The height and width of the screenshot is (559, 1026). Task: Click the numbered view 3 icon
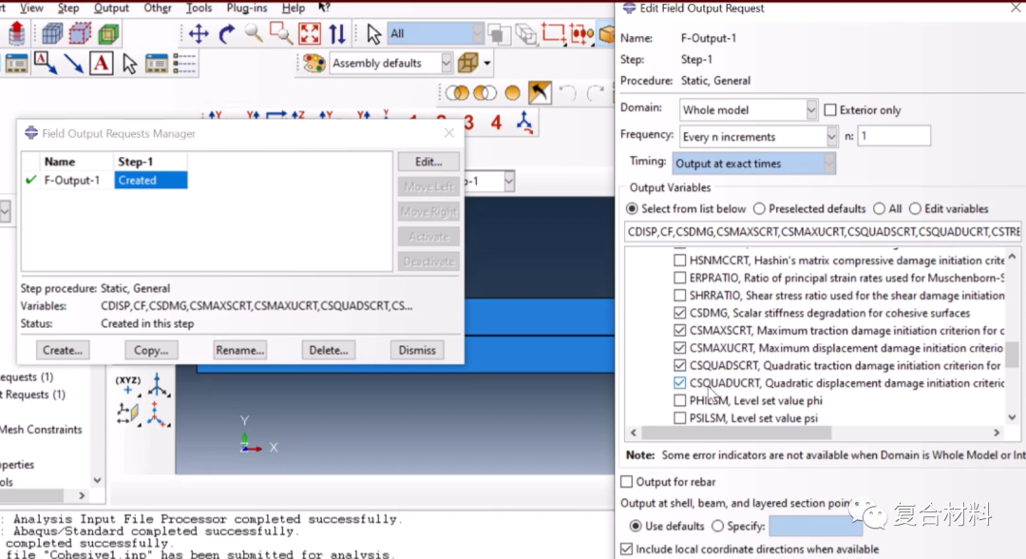click(468, 122)
